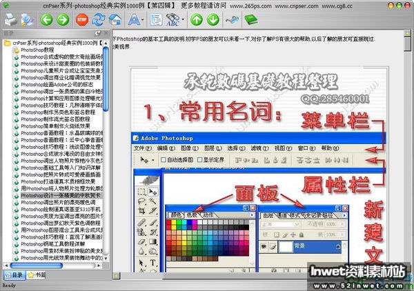Image resolution: width=414 pixels, height=291 pixels.
Task: Open Photoshop基础工具等入门知识详解 topic
Action: [x=61, y=168]
